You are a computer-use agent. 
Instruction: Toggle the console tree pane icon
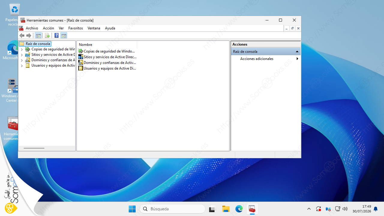[x=38, y=36]
